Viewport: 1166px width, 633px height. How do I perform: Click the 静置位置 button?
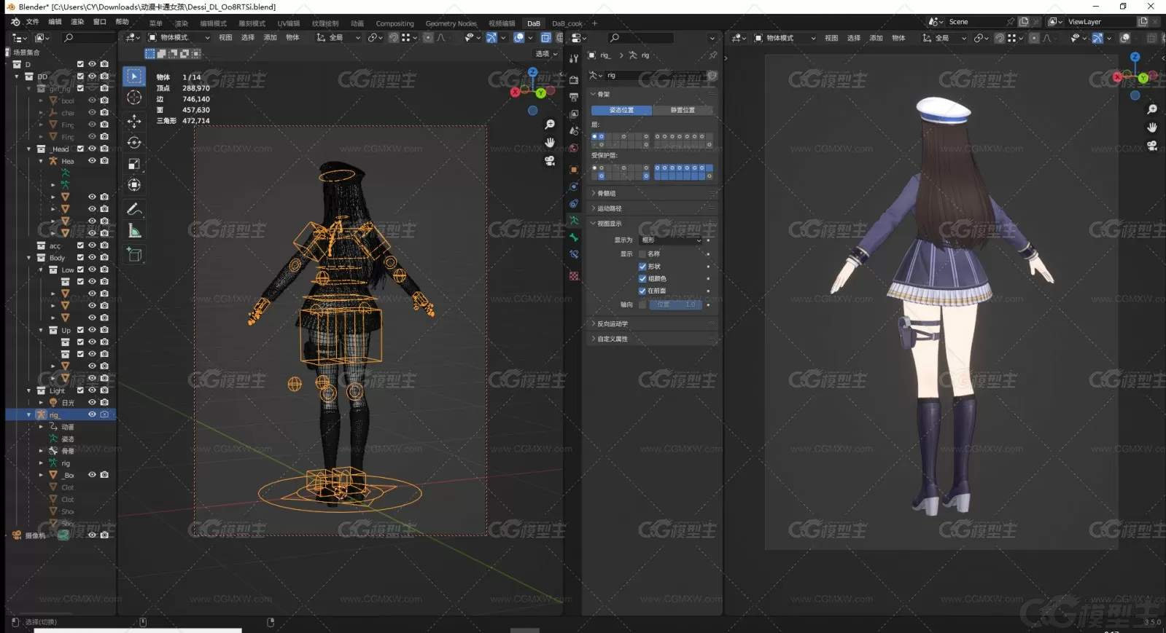pyautogui.click(x=683, y=111)
